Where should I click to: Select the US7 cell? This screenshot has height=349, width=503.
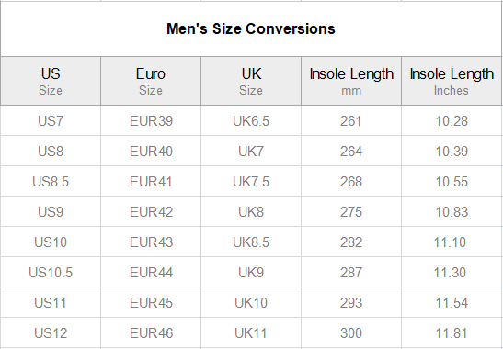pos(51,121)
